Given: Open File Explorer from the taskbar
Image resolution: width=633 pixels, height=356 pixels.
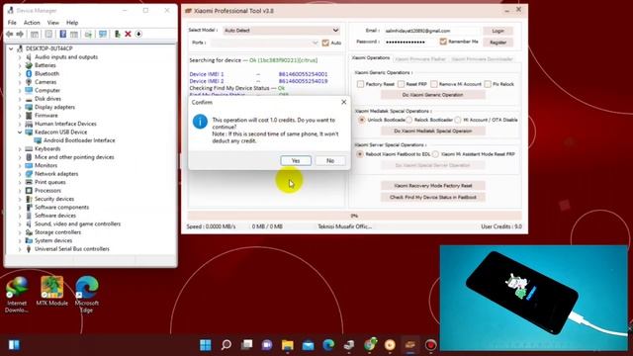Looking at the screenshot, I should pyautogui.click(x=288, y=345).
